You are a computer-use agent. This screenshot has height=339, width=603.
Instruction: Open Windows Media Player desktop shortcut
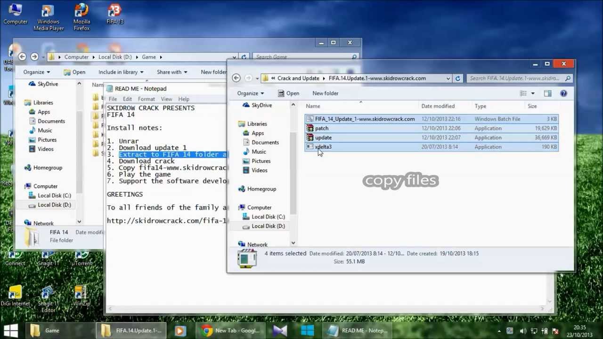(48, 18)
